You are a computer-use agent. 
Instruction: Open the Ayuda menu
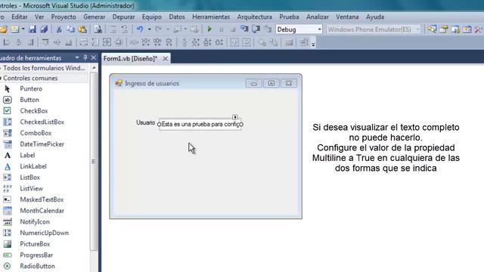tap(375, 17)
